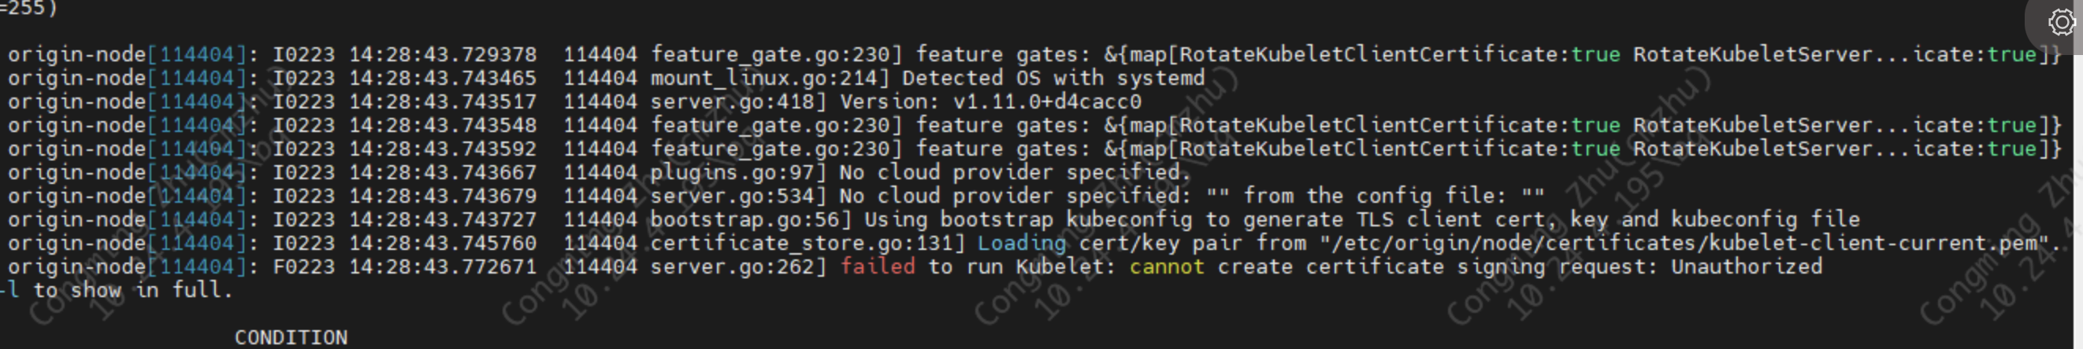Viewport: 2083px width, 349px height.
Task: Click the "-l to show in full." hint
Action: (x=117, y=290)
